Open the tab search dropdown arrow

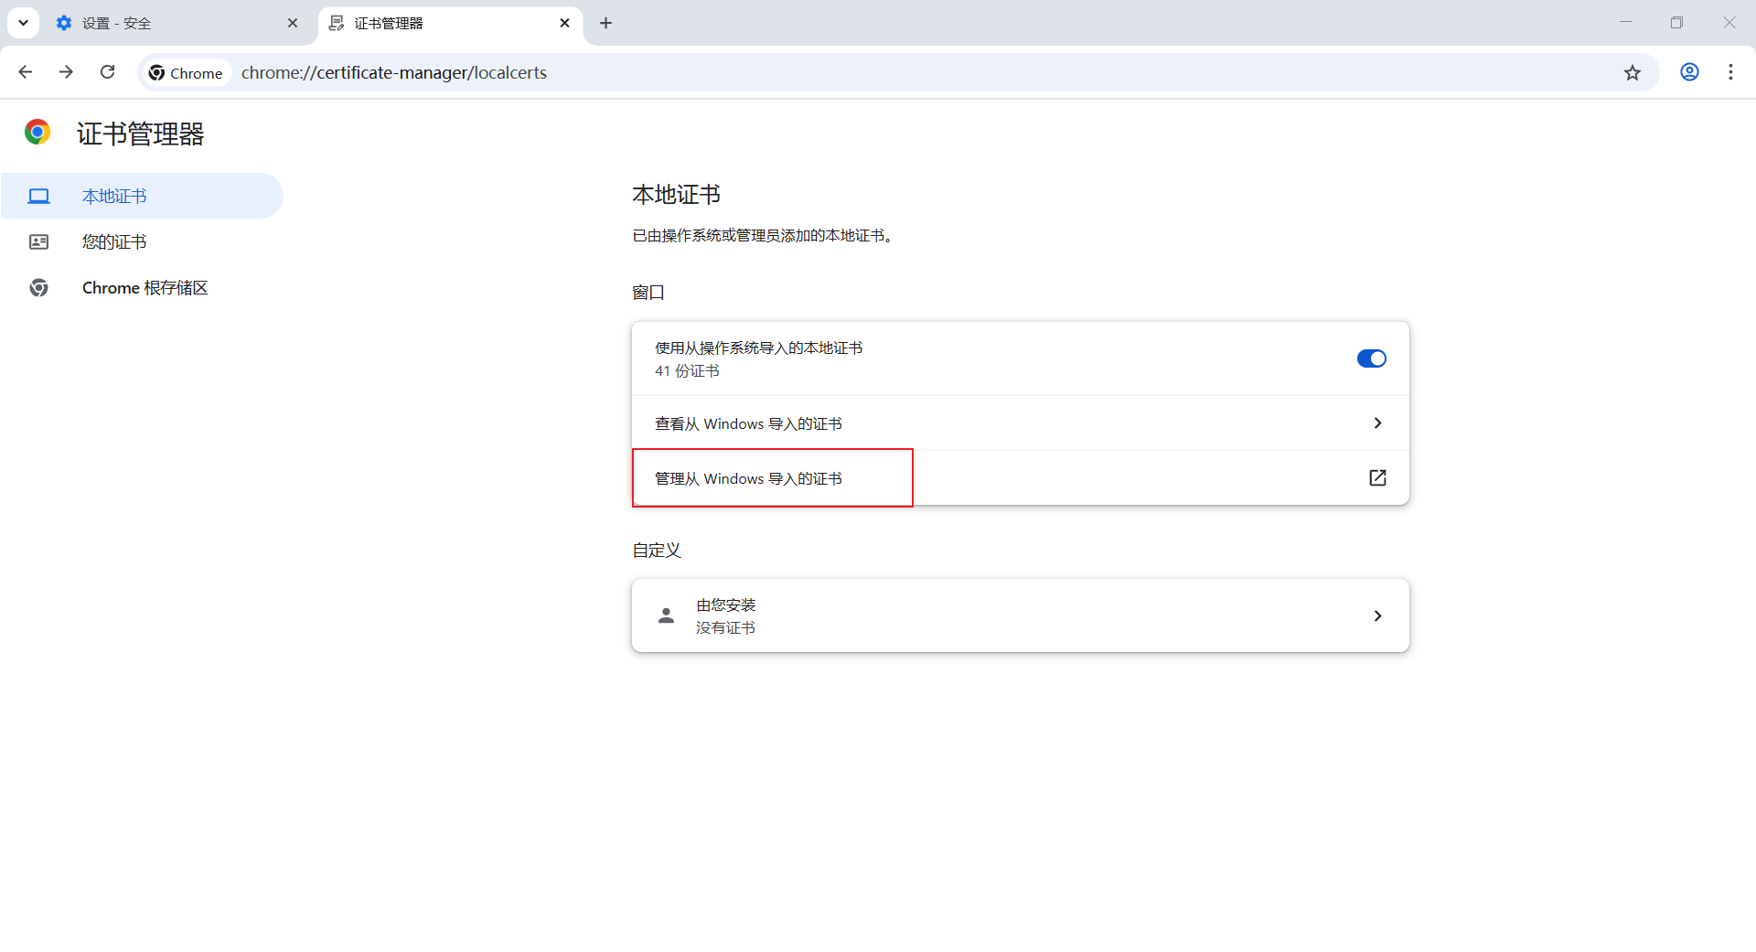pyautogui.click(x=23, y=23)
